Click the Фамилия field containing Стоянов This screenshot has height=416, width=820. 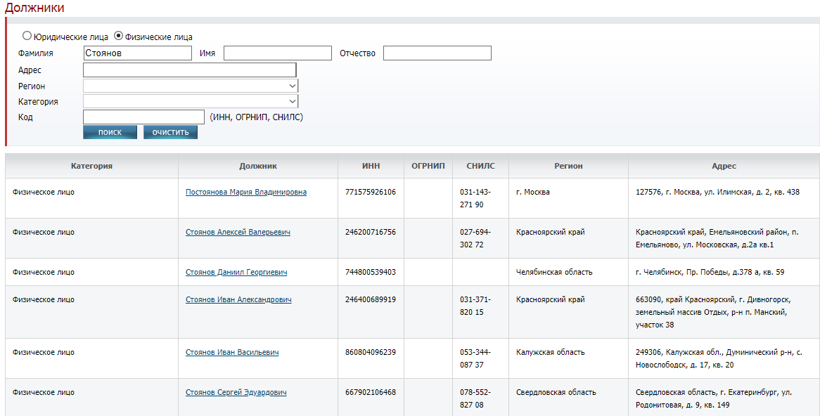[137, 53]
